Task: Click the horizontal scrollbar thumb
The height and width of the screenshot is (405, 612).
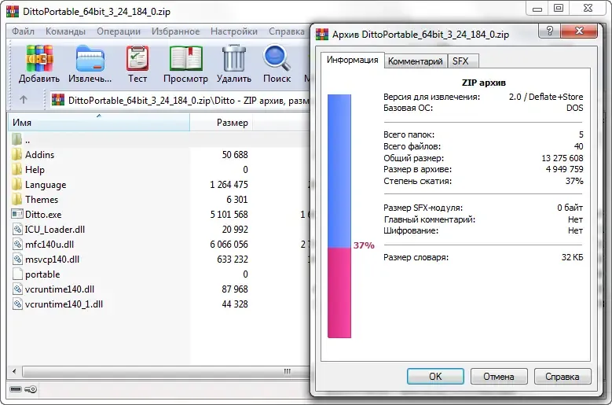Action: 166,371
